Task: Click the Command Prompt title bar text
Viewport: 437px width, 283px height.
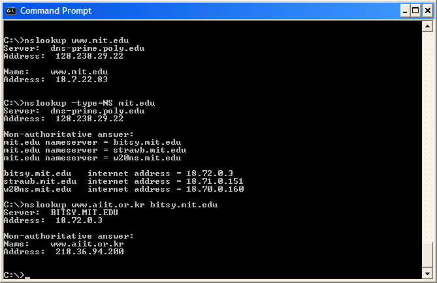Action: [x=56, y=11]
